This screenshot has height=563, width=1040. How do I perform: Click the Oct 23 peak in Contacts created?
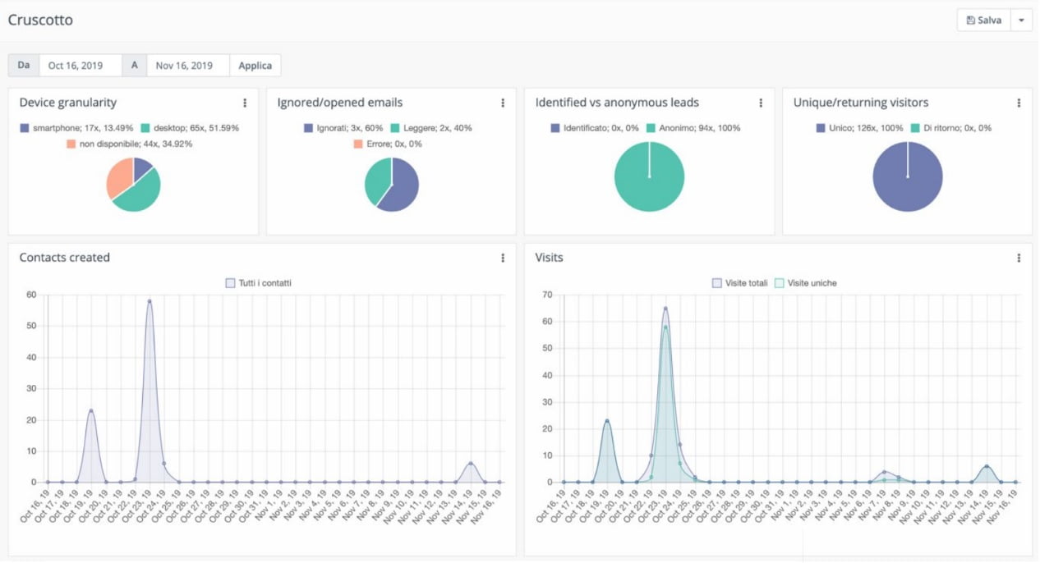[150, 301]
